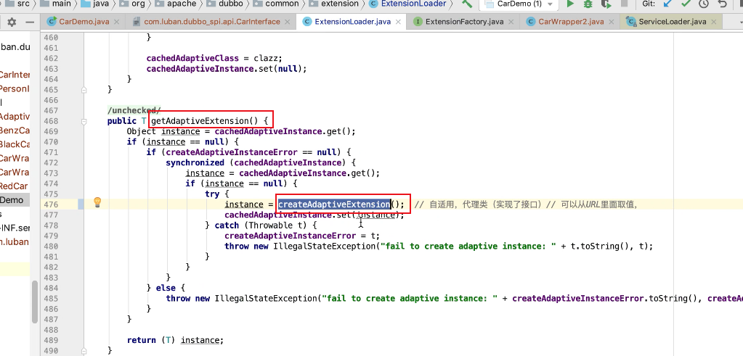Click 'return (T) instance;' on line 489
This screenshot has height=356, width=743.
[175, 340]
